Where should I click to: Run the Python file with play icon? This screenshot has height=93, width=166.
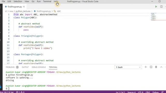click(156, 7)
